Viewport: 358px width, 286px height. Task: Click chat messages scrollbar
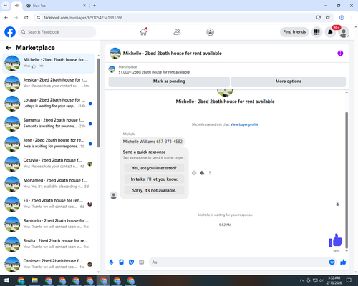click(x=347, y=180)
